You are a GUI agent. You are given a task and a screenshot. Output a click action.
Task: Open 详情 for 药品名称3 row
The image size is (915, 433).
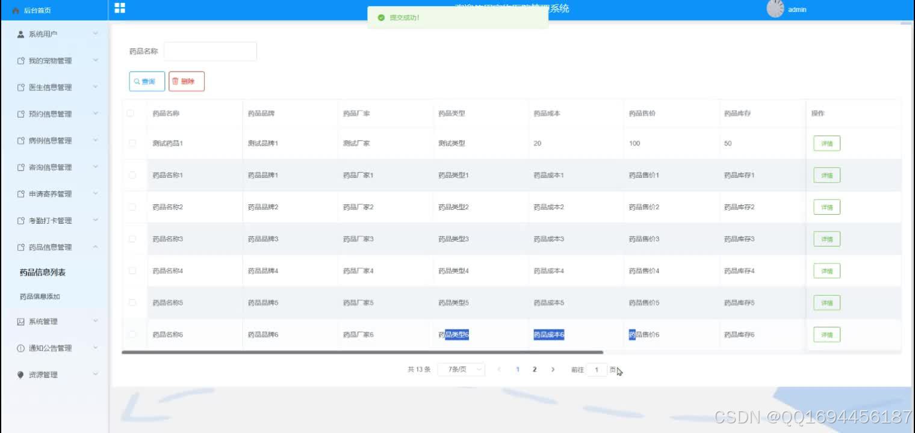point(827,239)
